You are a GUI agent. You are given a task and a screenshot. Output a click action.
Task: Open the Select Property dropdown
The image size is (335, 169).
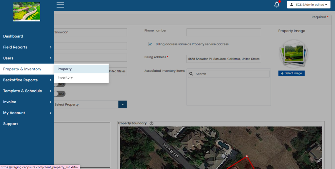[x=122, y=104]
